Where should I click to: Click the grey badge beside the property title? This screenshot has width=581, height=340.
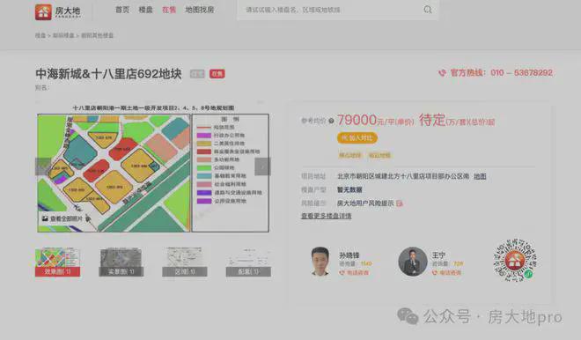pyautogui.click(x=197, y=74)
